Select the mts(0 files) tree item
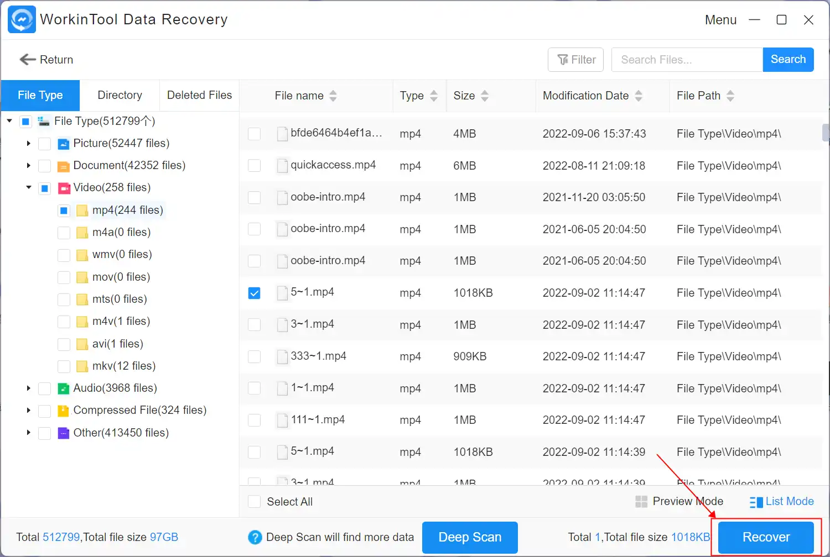Viewport: 830px width, 557px height. pyautogui.click(x=120, y=299)
